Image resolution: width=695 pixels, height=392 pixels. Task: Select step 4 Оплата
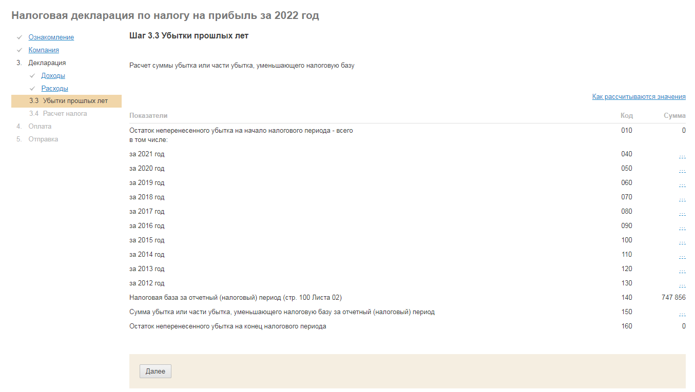[40, 127]
